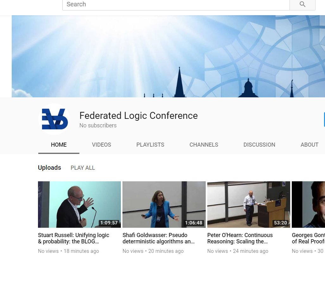Click the Federated Logic Conference channel avatar
The image size is (325, 281).
coord(54,119)
